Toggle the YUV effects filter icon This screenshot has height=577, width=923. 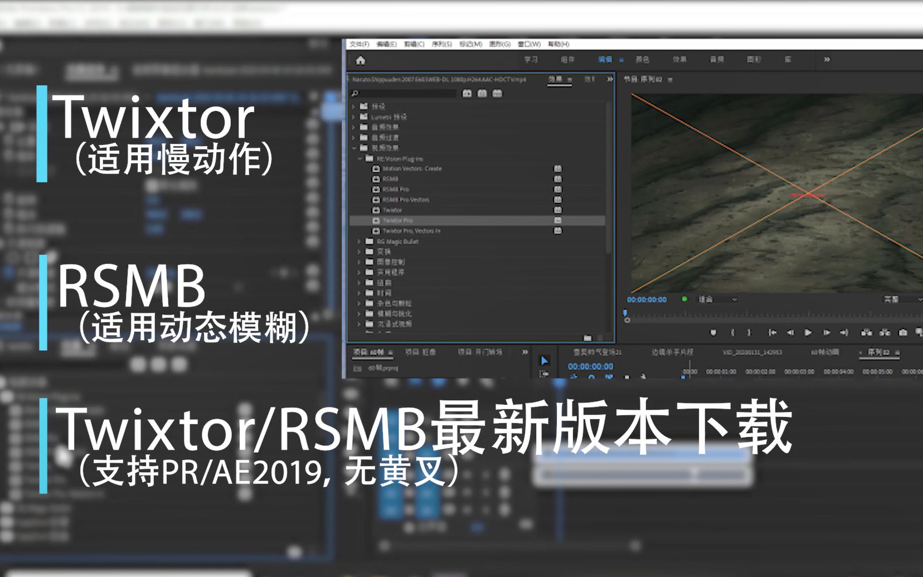497,93
